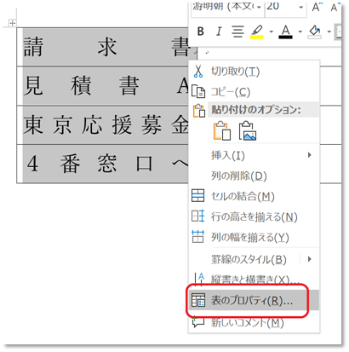Toggle Italic formatting in mini toolbar

(x=219, y=32)
